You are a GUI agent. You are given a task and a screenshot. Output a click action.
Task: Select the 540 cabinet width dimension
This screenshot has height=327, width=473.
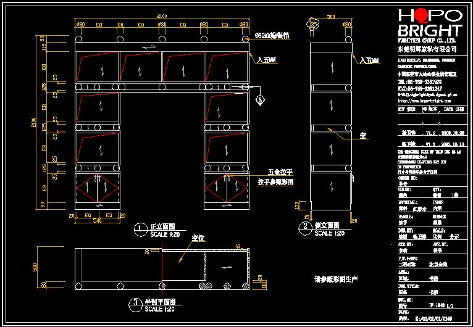click(97, 221)
